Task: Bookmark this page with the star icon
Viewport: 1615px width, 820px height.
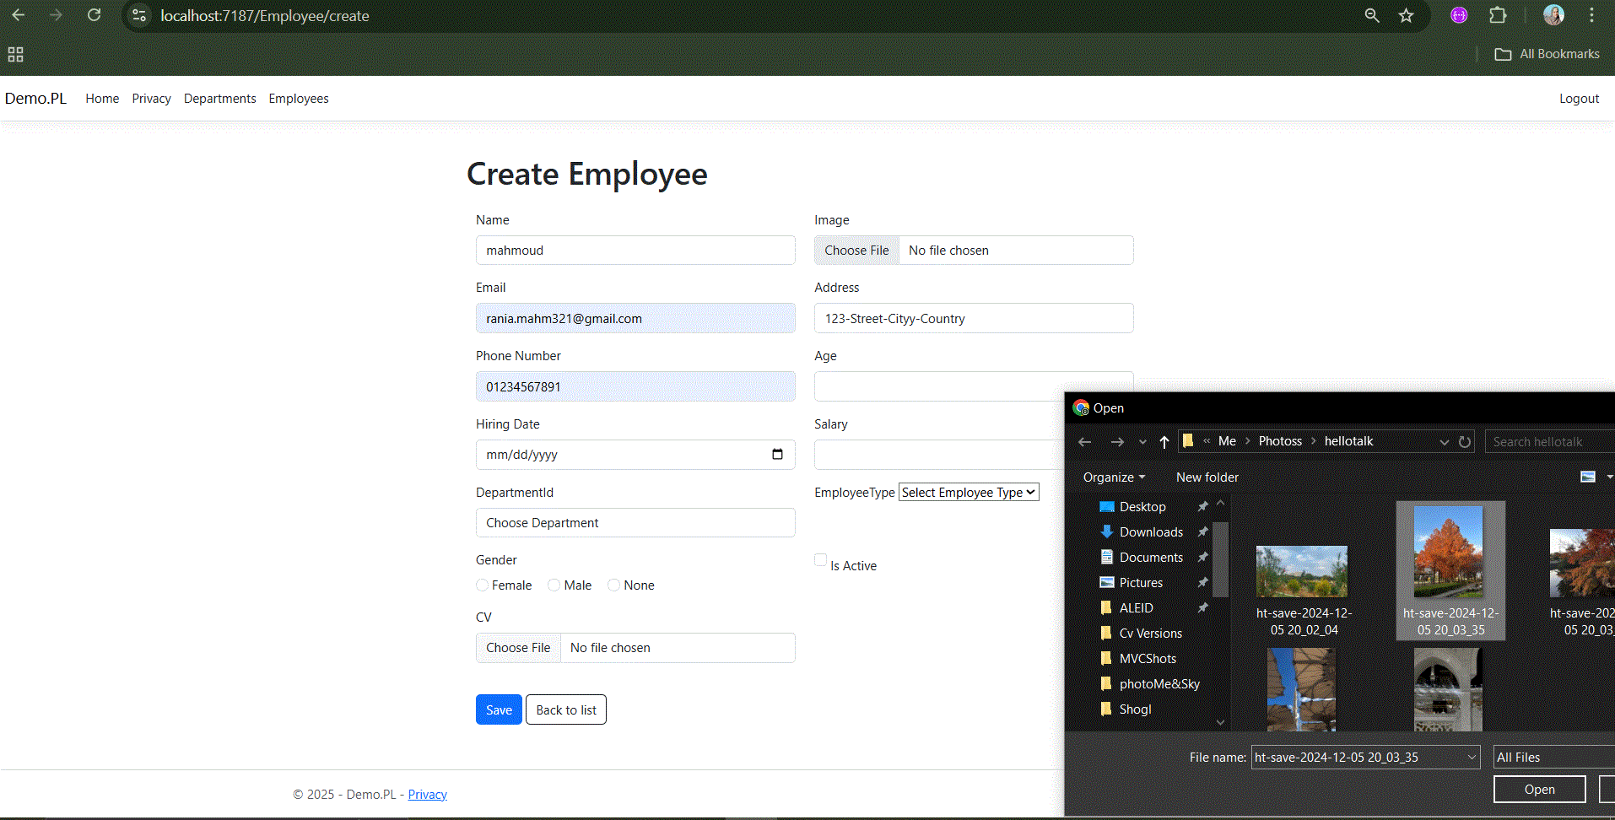Action: tap(1406, 15)
